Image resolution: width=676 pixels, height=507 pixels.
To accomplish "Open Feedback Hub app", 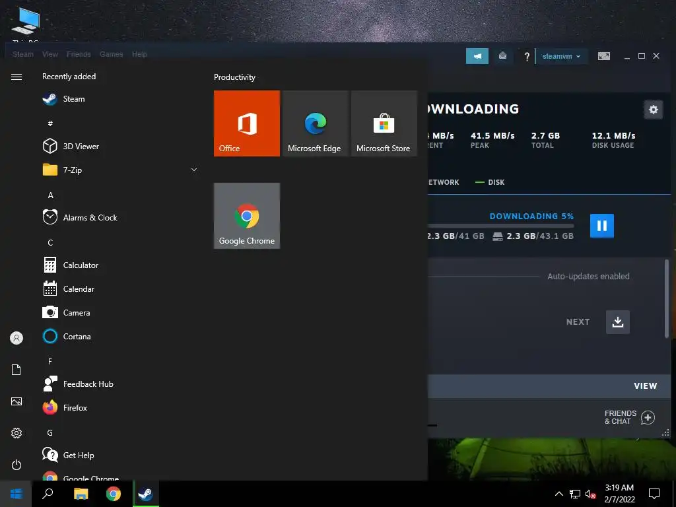I will click(x=78, y=384).
